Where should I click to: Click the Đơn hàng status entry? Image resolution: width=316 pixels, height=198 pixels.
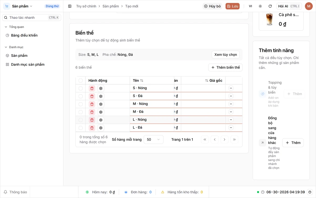click(138, 192)
